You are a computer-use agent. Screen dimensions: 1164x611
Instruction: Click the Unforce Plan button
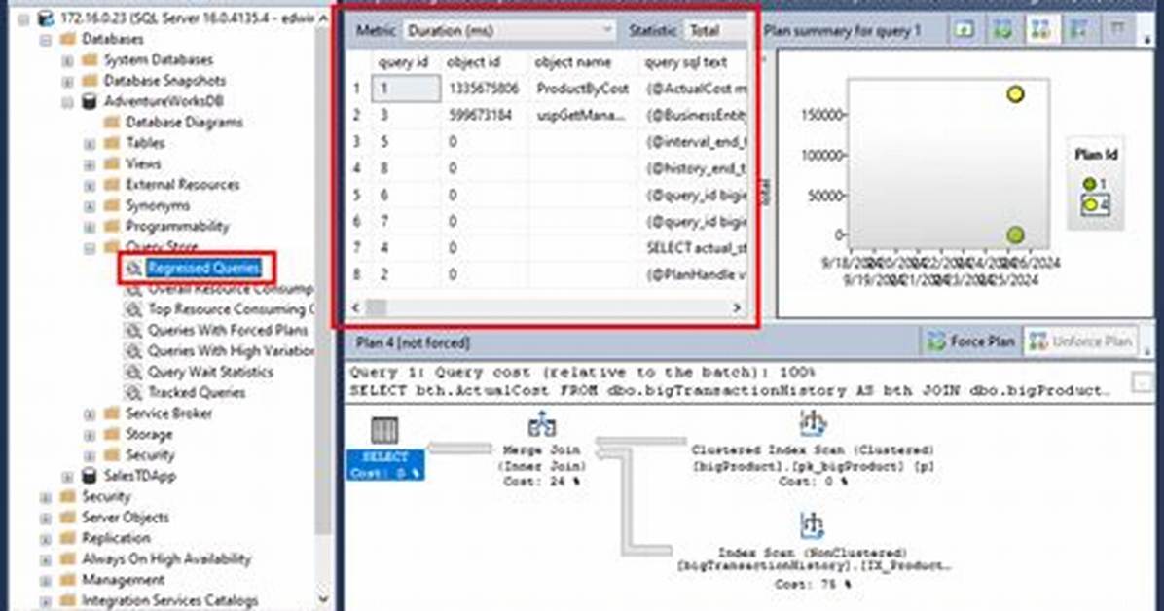[1081, 341]
